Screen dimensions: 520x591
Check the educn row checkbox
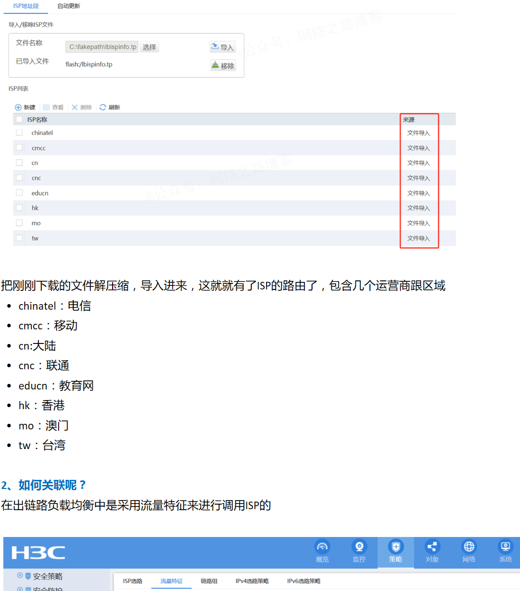click(19, 193)
